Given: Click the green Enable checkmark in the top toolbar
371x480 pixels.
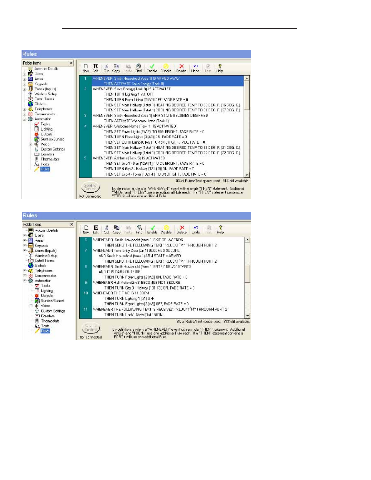Looking at the screenshot, I should click(x=152, y=68).
